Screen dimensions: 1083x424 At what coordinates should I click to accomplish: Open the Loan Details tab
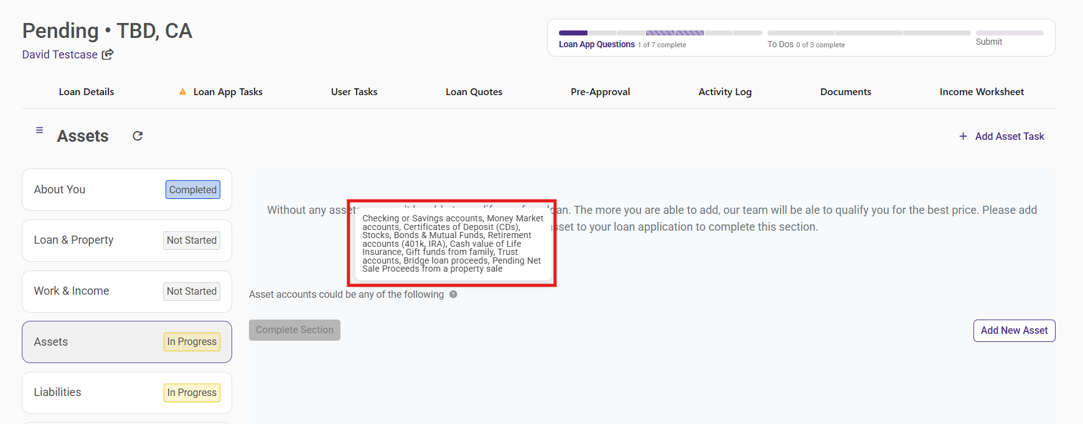(x=87, y=92)
